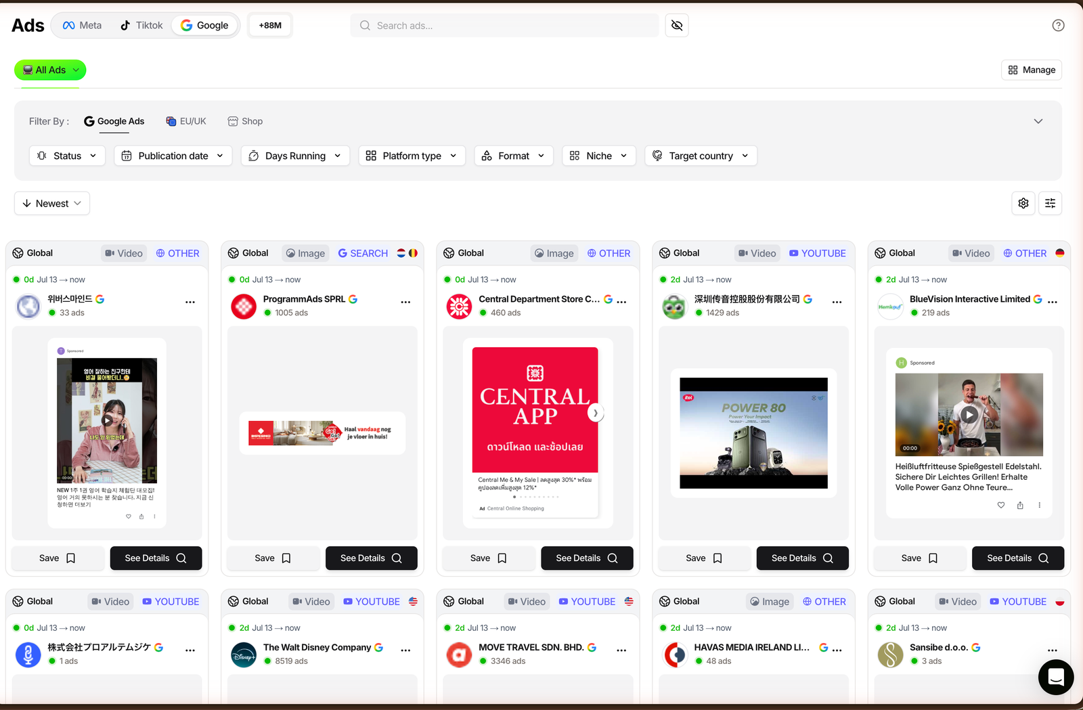Click the help question mark icon
This screenshot has width=1083, height=710.
(x=1058, y=25)
